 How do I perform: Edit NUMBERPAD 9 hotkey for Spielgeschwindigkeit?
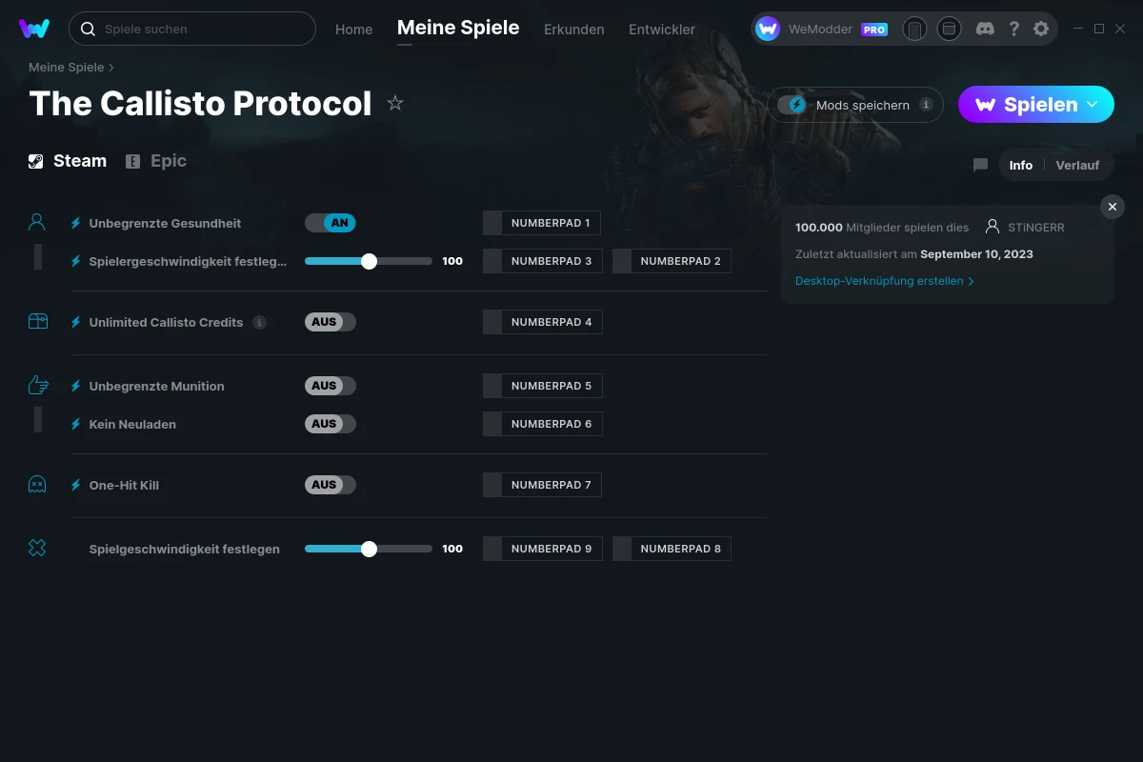tap(543, 549)
